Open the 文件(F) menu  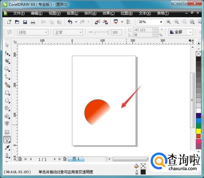(19, 13)
